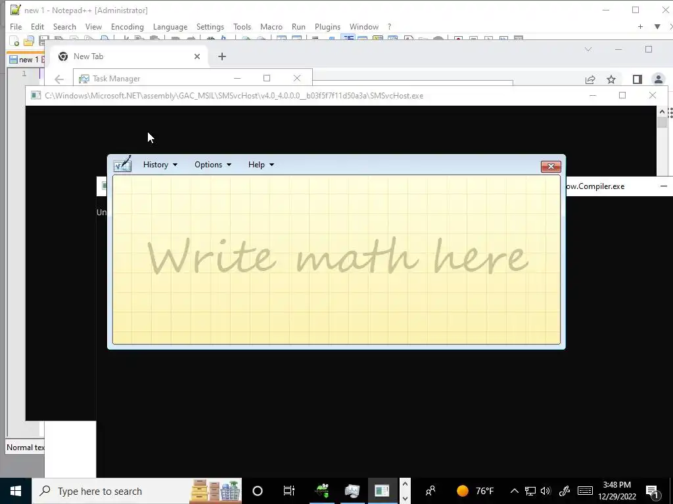Open Windows Ink Workspace pen icon
This screenshot has height=504, width=673.
click(x=564, y=491)
